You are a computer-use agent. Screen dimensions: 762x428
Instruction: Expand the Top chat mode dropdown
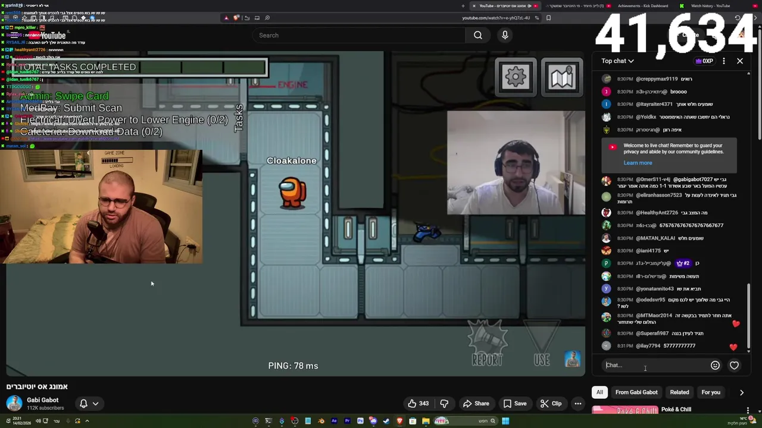617,61
